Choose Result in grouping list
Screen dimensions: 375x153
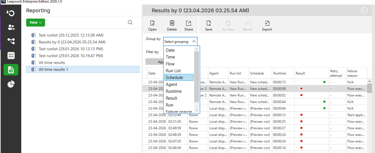(x=179, y=98)
